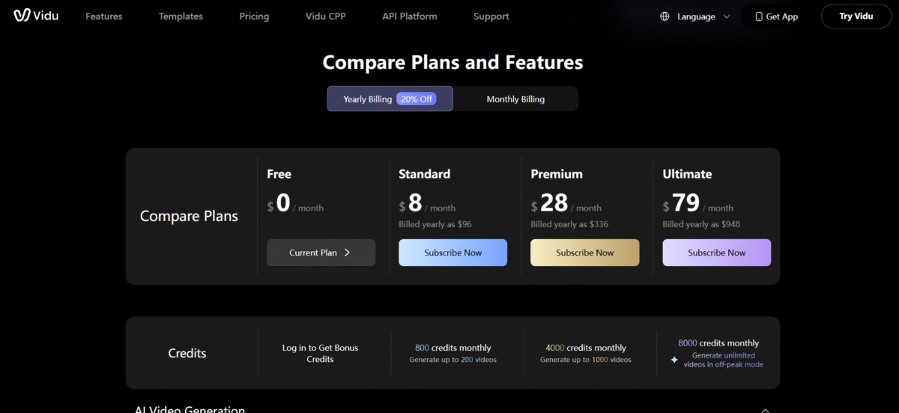The height and width of the screenshot is (413, 899).
Task: Click the sparkle icon in Ultimate credits
Action: [x=674, y=360]
